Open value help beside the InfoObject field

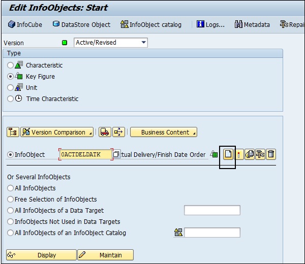coord(116,154)
